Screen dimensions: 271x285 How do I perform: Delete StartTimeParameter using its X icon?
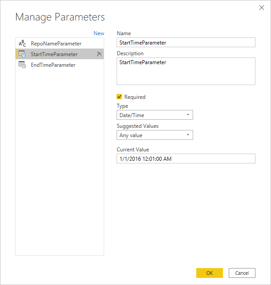99,54
